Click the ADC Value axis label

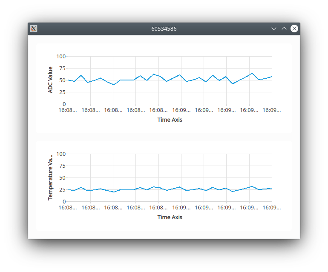50,80
